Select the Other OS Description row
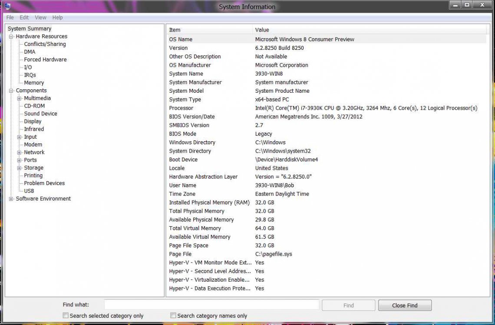Screen dimensions: 495x325 (x=327, y=56)
